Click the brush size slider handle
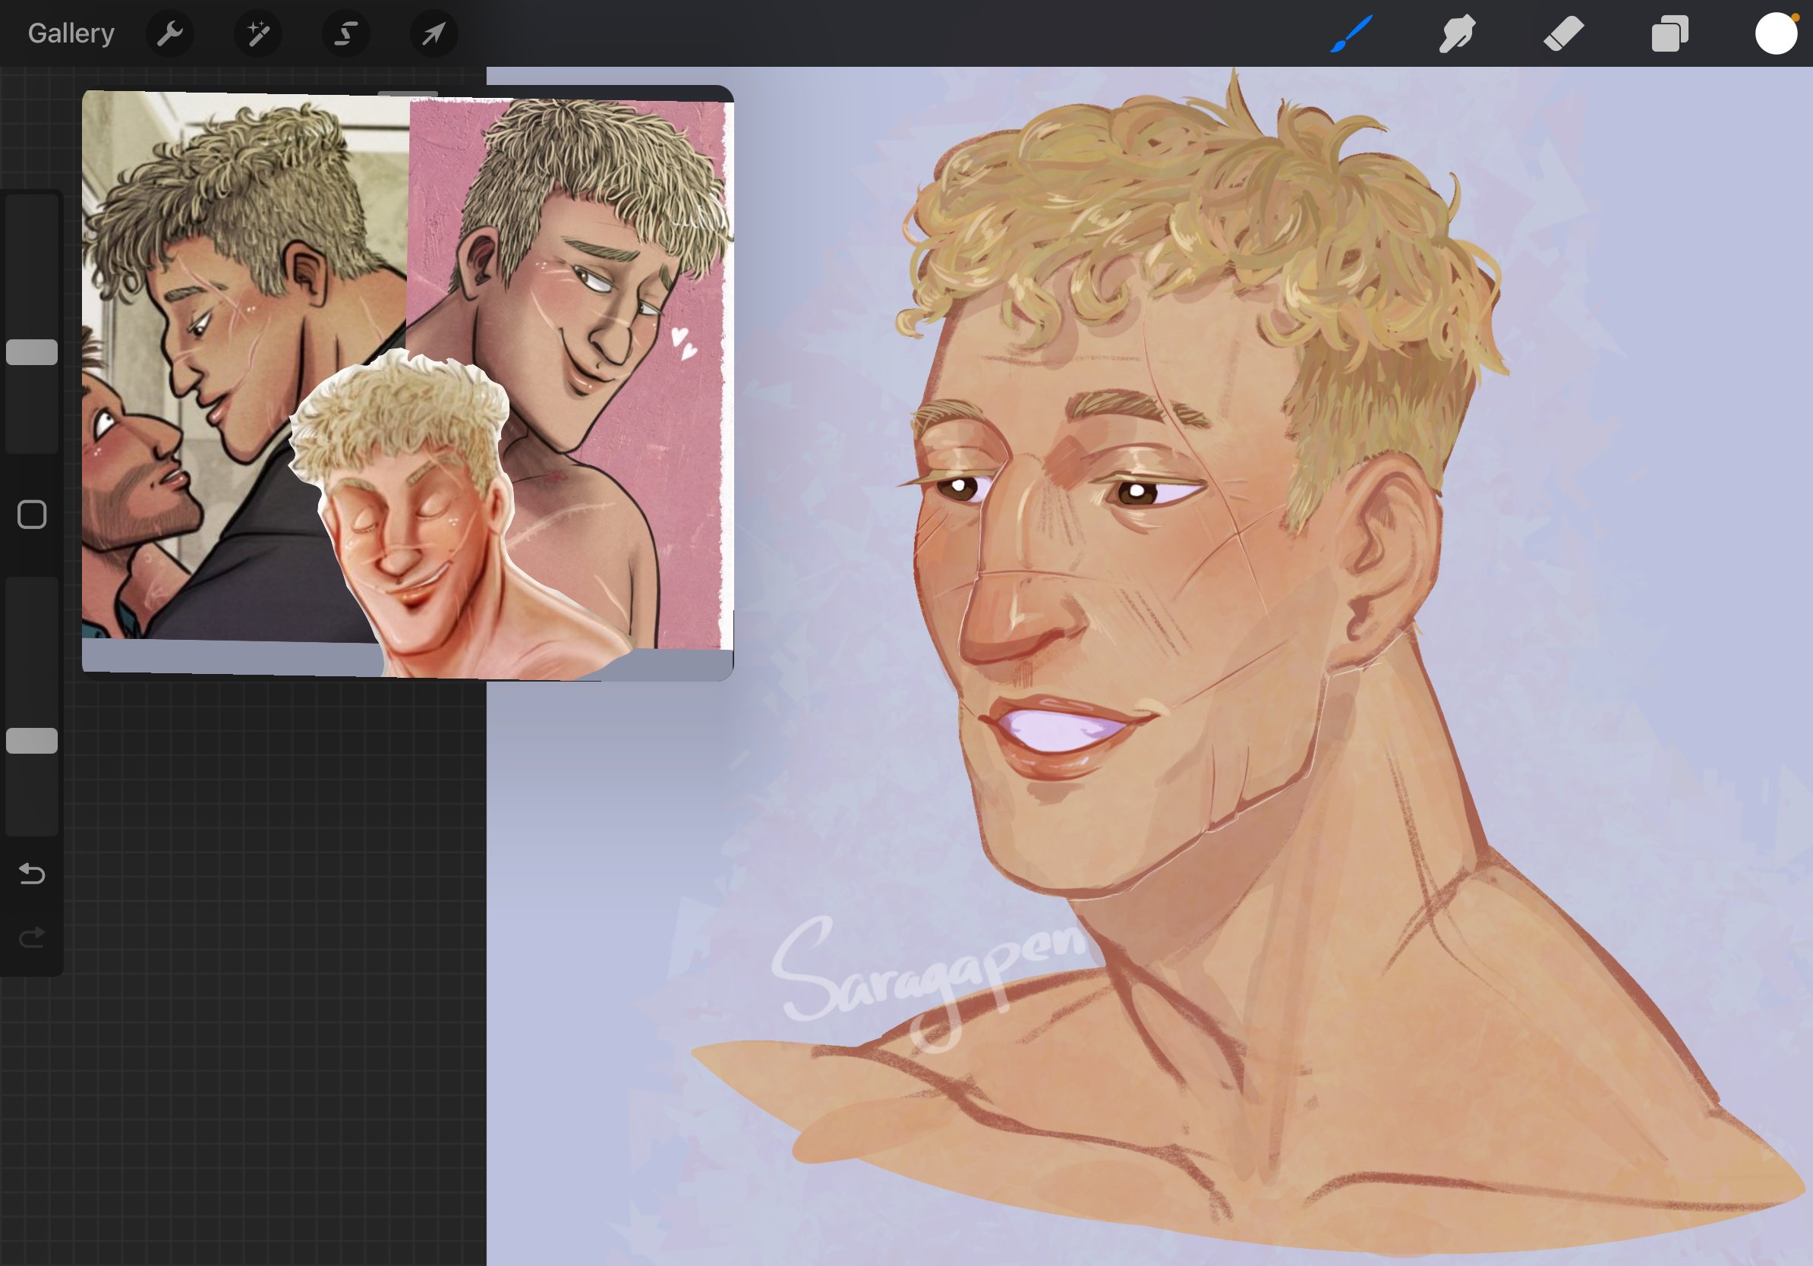The image size is (1813, 1266). pos(32,352)
